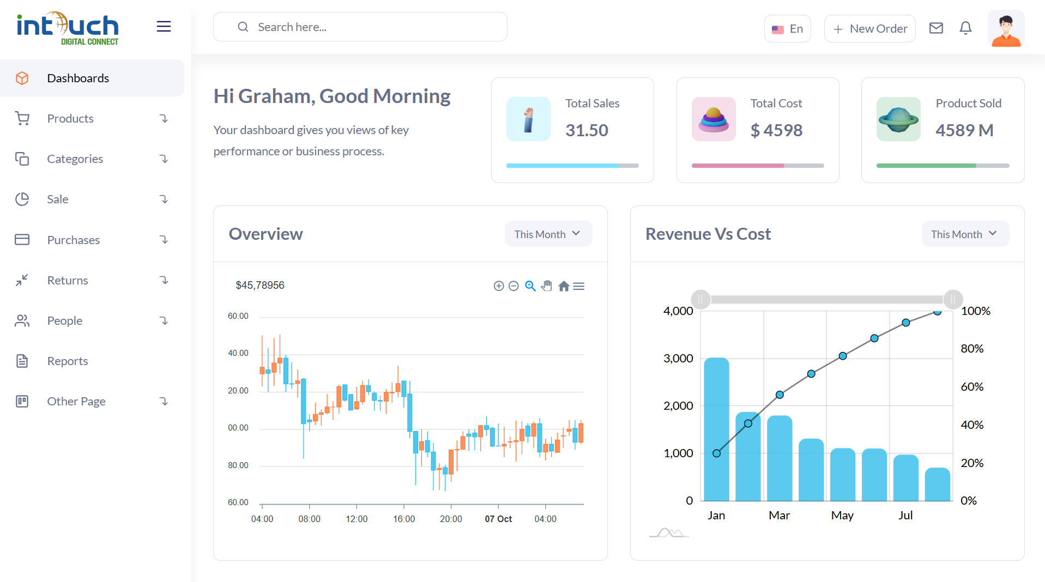
Task: Click the search input field
Action: (360, 26)
